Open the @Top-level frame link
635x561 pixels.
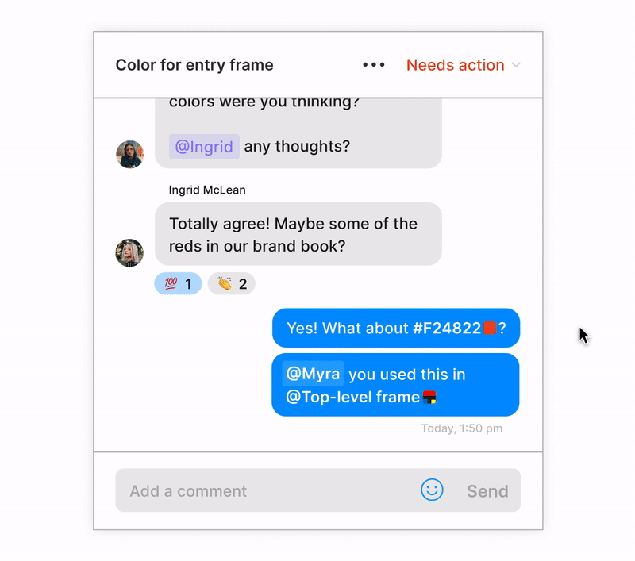[x=352, y=397]
